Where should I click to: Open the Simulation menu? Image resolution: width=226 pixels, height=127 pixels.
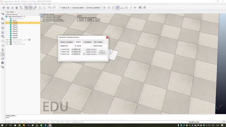tap(17, 4)
